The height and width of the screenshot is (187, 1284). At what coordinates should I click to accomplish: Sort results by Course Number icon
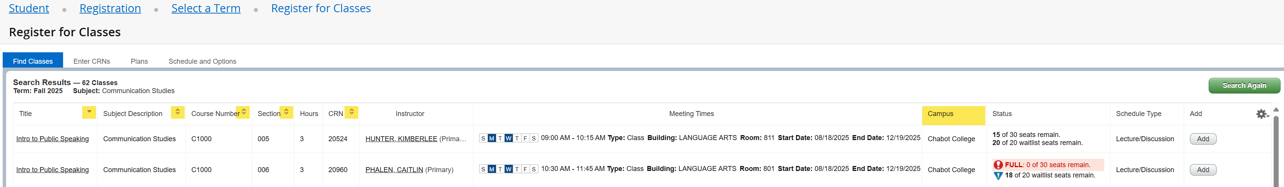point(243,113)
